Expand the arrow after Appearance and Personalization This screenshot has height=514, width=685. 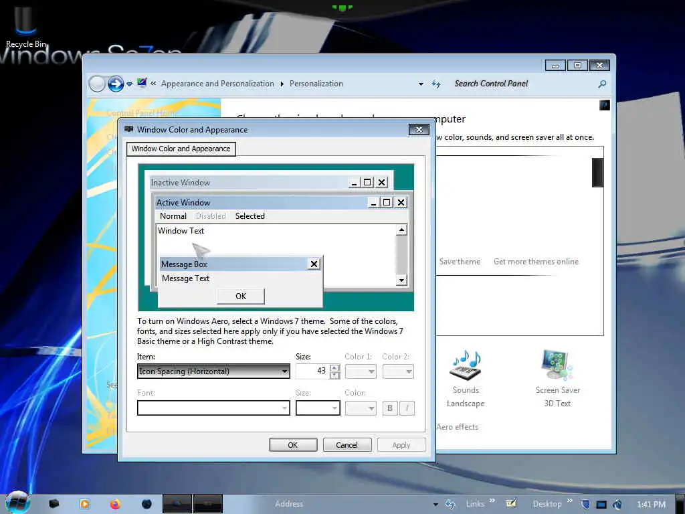282,84
